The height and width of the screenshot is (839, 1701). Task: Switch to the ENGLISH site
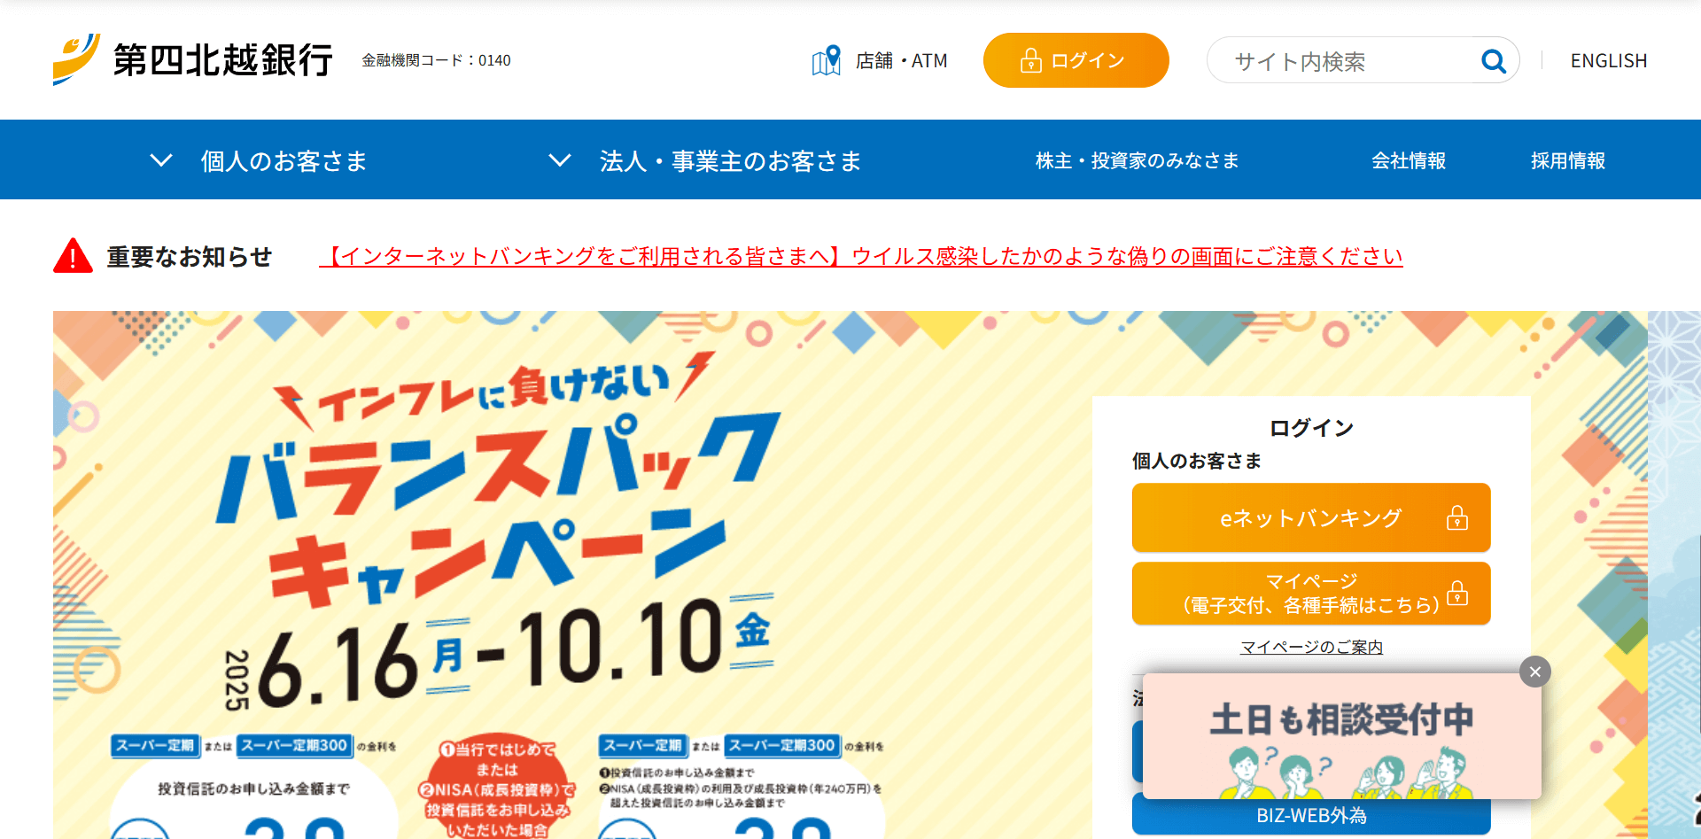(x=1608, y=60)
